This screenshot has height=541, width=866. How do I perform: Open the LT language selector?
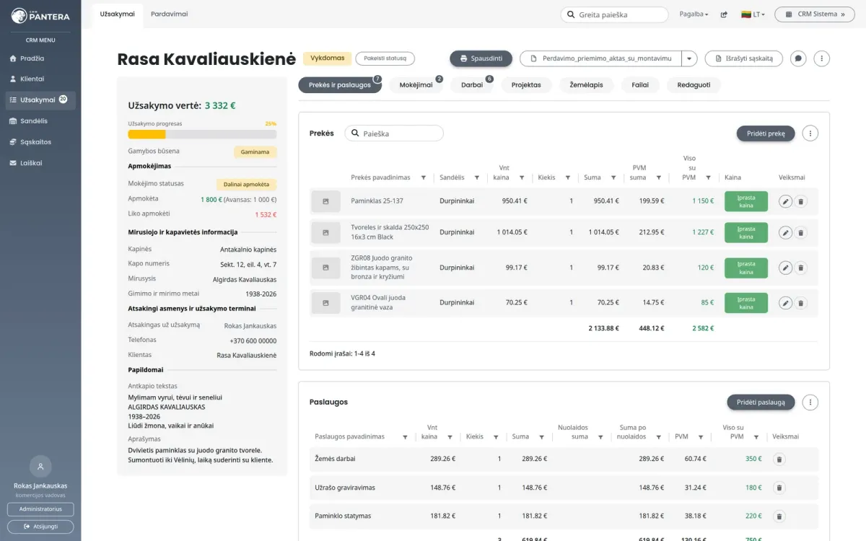pyautogui.click(x=753, y=14)
